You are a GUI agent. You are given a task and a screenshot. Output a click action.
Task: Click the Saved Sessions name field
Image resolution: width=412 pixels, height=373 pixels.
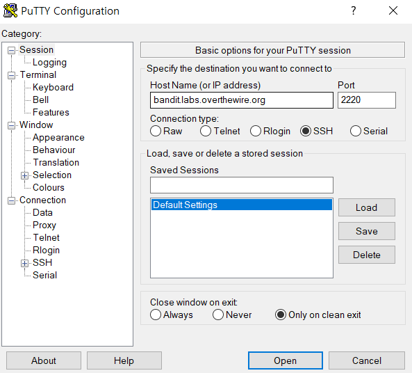(x=242, y=185)
